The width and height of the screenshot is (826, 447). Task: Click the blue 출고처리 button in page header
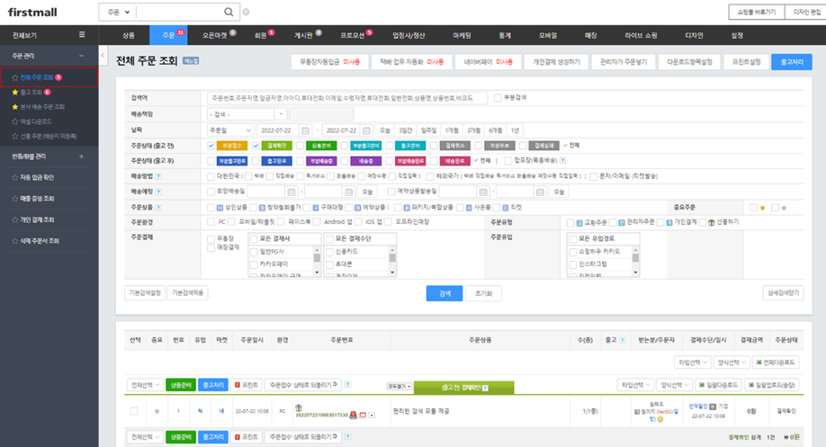pos(791,62)
